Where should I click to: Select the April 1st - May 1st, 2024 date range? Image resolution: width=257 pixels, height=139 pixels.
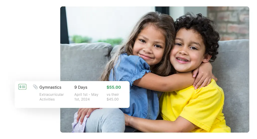point(86,97)
